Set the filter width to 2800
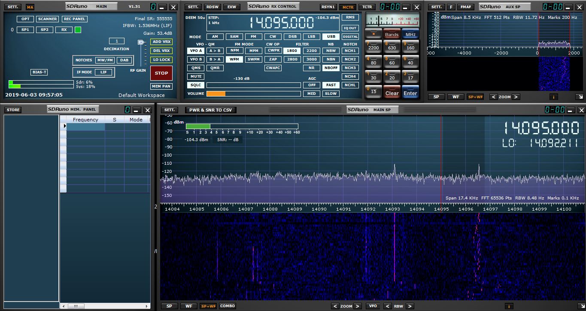This screenshot has width=586, height=311. click(x=292, y=59)
